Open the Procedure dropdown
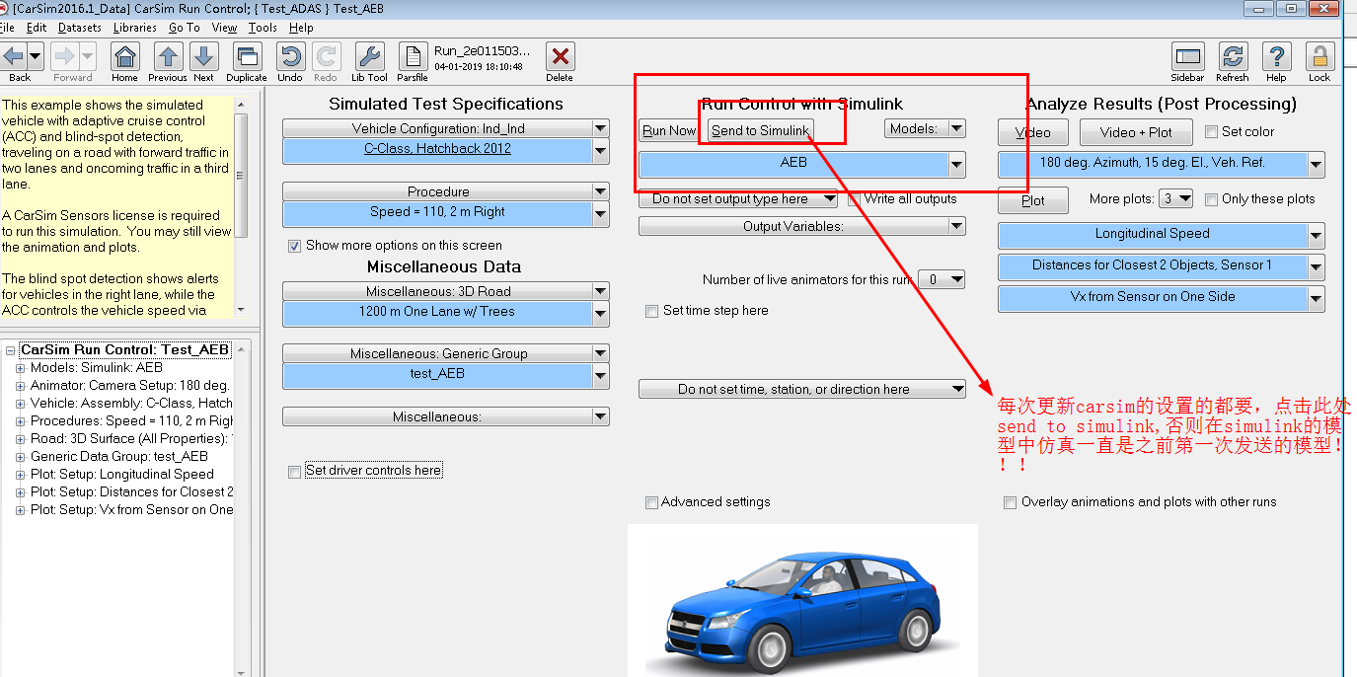 446,191
